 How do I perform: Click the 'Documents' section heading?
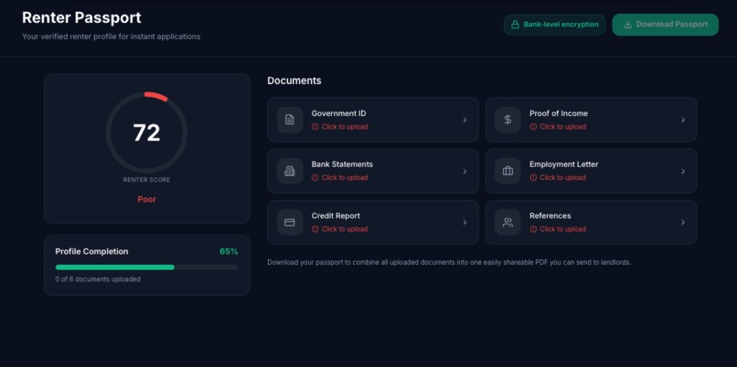[294, 80]
